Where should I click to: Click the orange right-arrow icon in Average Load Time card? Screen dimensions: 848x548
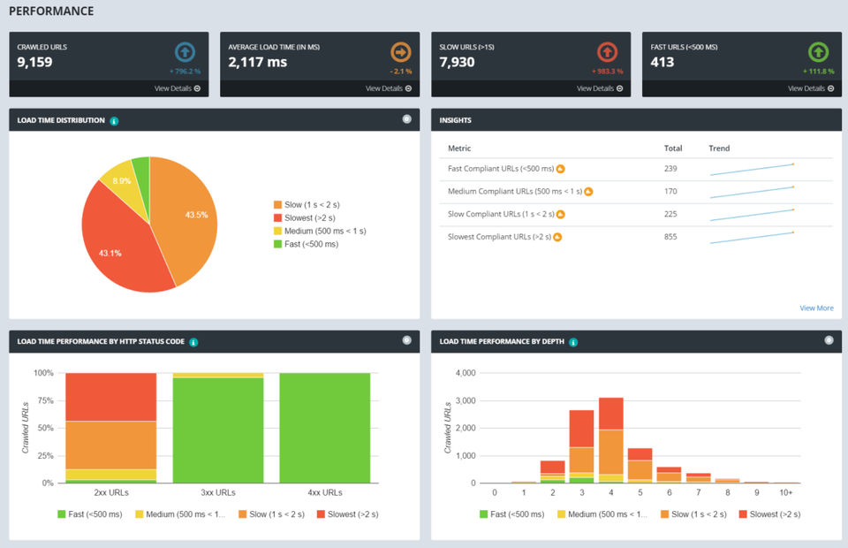coord(401,52)
